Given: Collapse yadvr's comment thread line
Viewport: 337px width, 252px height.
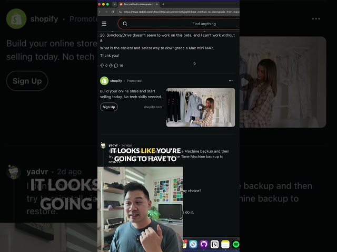Looking at the screenshot, I should pos(104,157).
